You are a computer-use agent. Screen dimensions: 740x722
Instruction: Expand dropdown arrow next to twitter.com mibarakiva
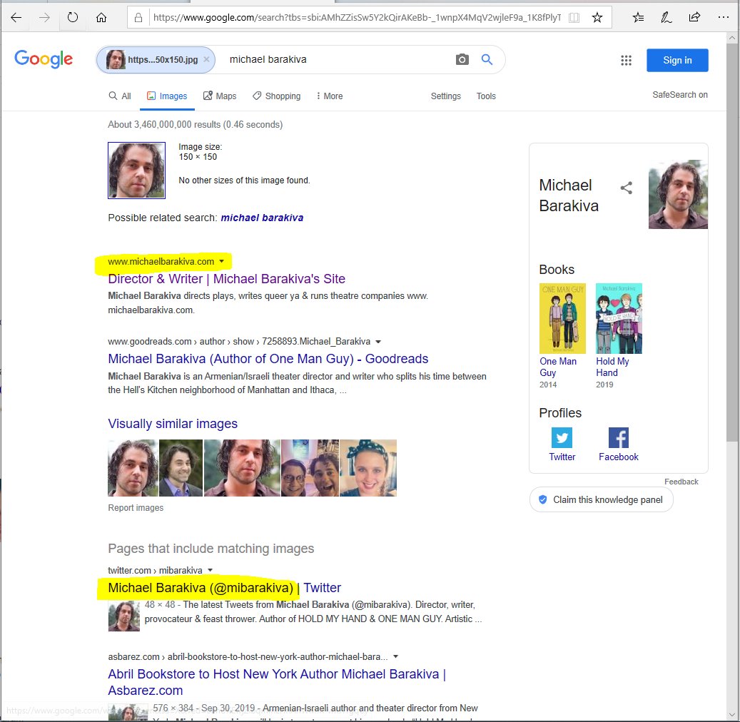coord(210,570)
